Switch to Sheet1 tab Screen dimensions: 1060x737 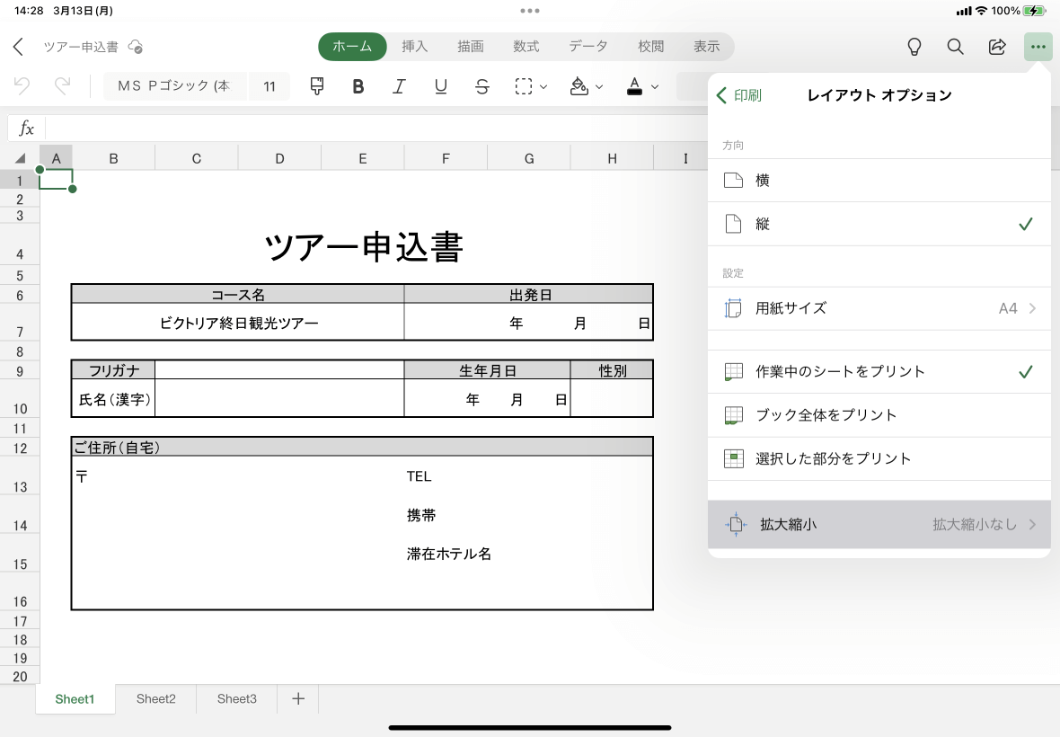point(75,699)
